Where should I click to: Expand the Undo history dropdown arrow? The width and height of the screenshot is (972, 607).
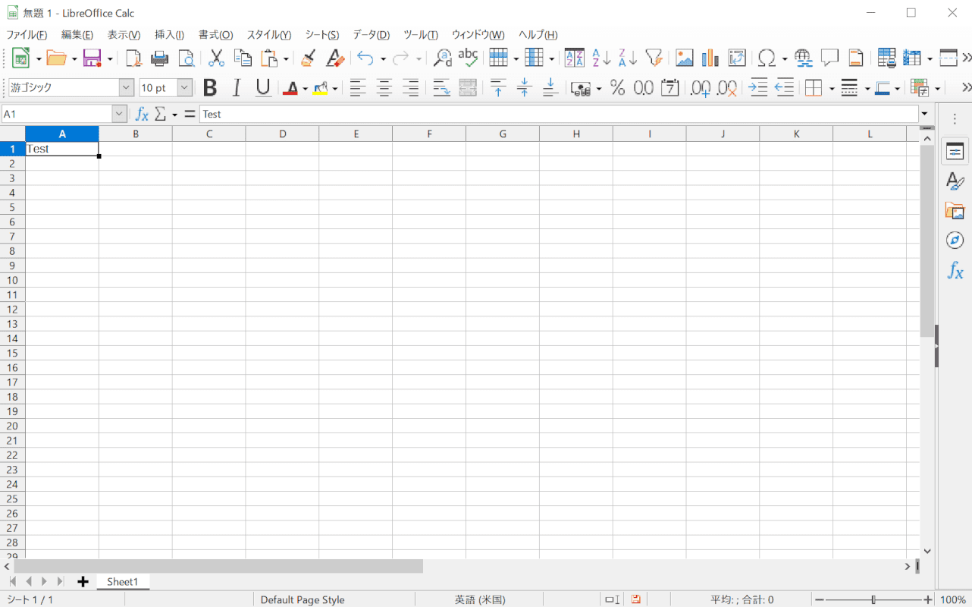click(383, 58)
